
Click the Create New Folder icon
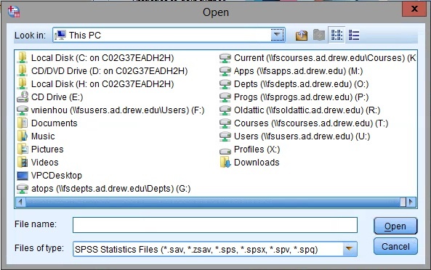coord(319,35)
